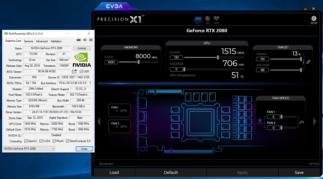Switch to the Validation tab

coord(56,41)
